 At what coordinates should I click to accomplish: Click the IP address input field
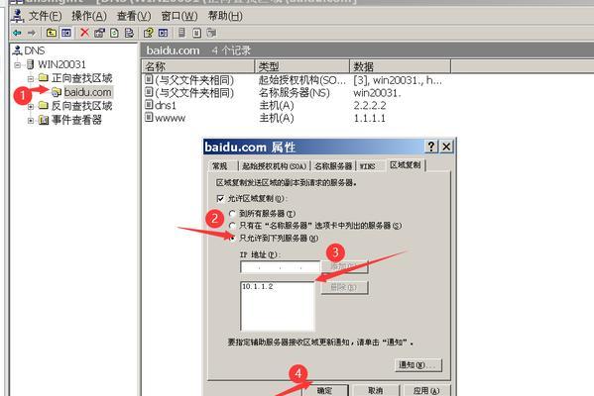[280, 267]
